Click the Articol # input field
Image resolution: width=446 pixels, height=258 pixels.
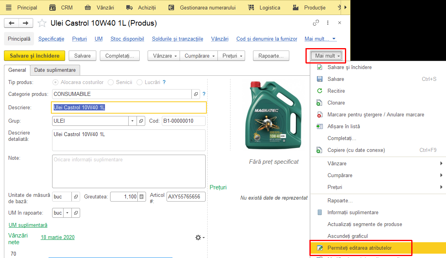coord(186,196)
